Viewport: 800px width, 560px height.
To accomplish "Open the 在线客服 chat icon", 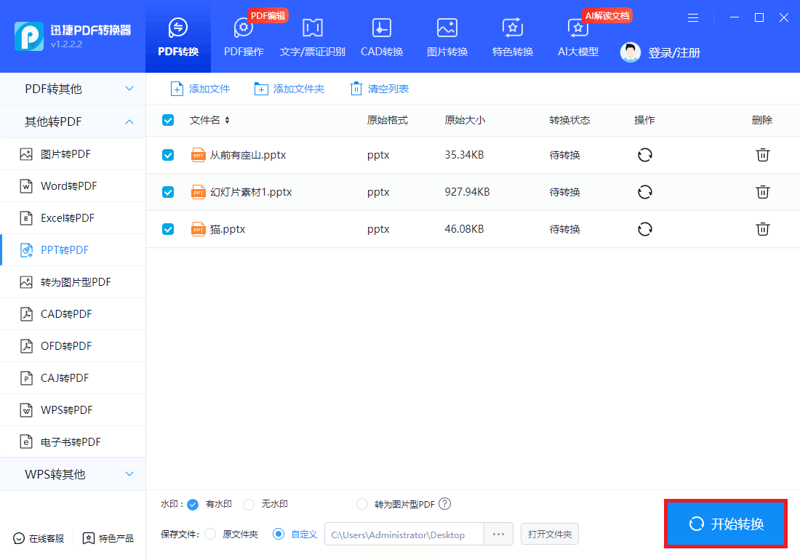I will [19, 538].
